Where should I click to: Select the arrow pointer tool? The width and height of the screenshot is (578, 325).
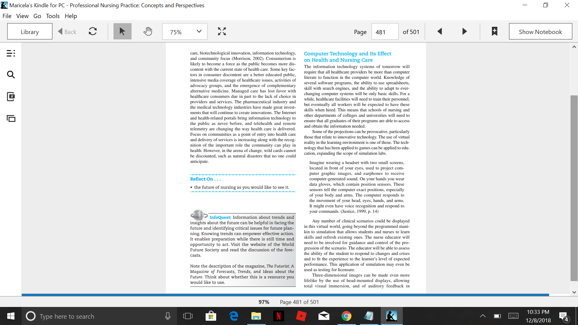tap(122, 31)
